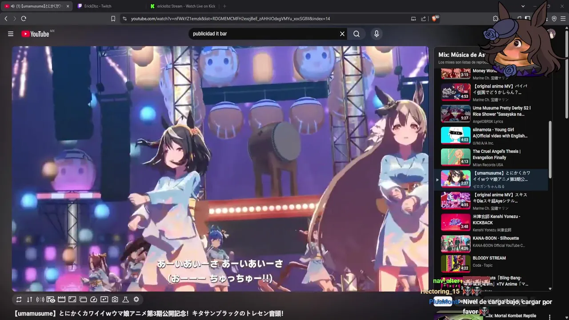Open a new browser tab

[x=224, y=6]
